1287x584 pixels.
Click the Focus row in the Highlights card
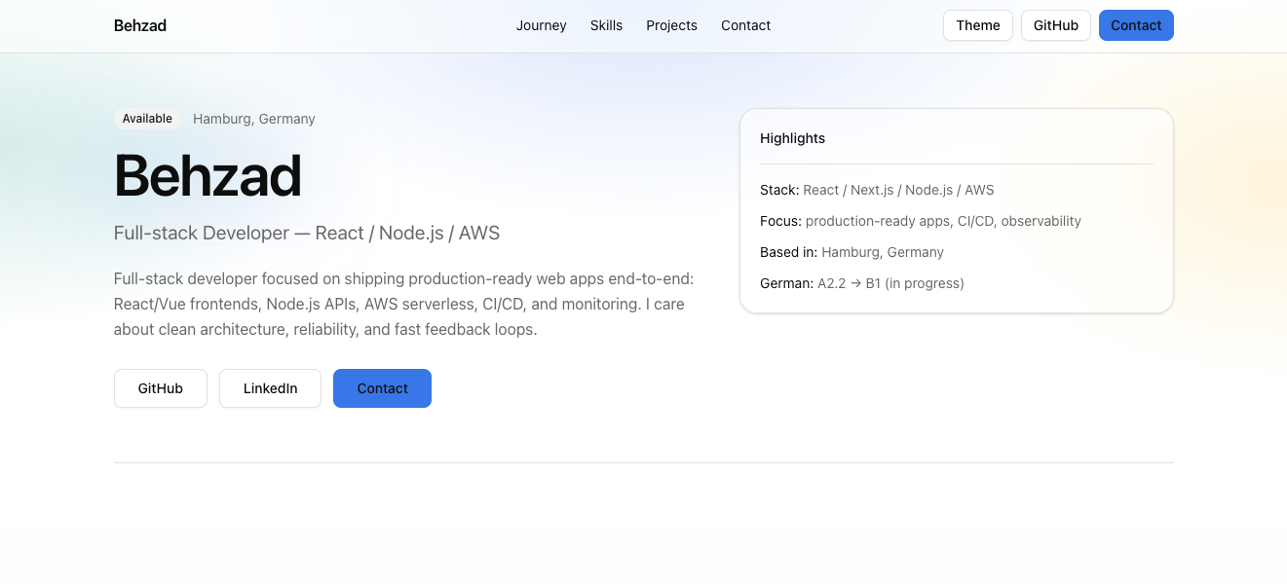920,221
